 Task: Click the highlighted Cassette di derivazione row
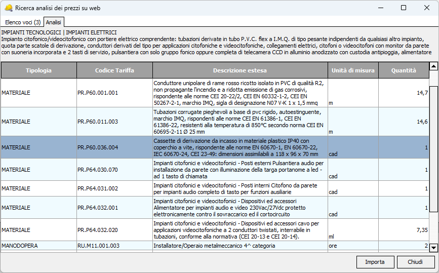coord(240,147)
